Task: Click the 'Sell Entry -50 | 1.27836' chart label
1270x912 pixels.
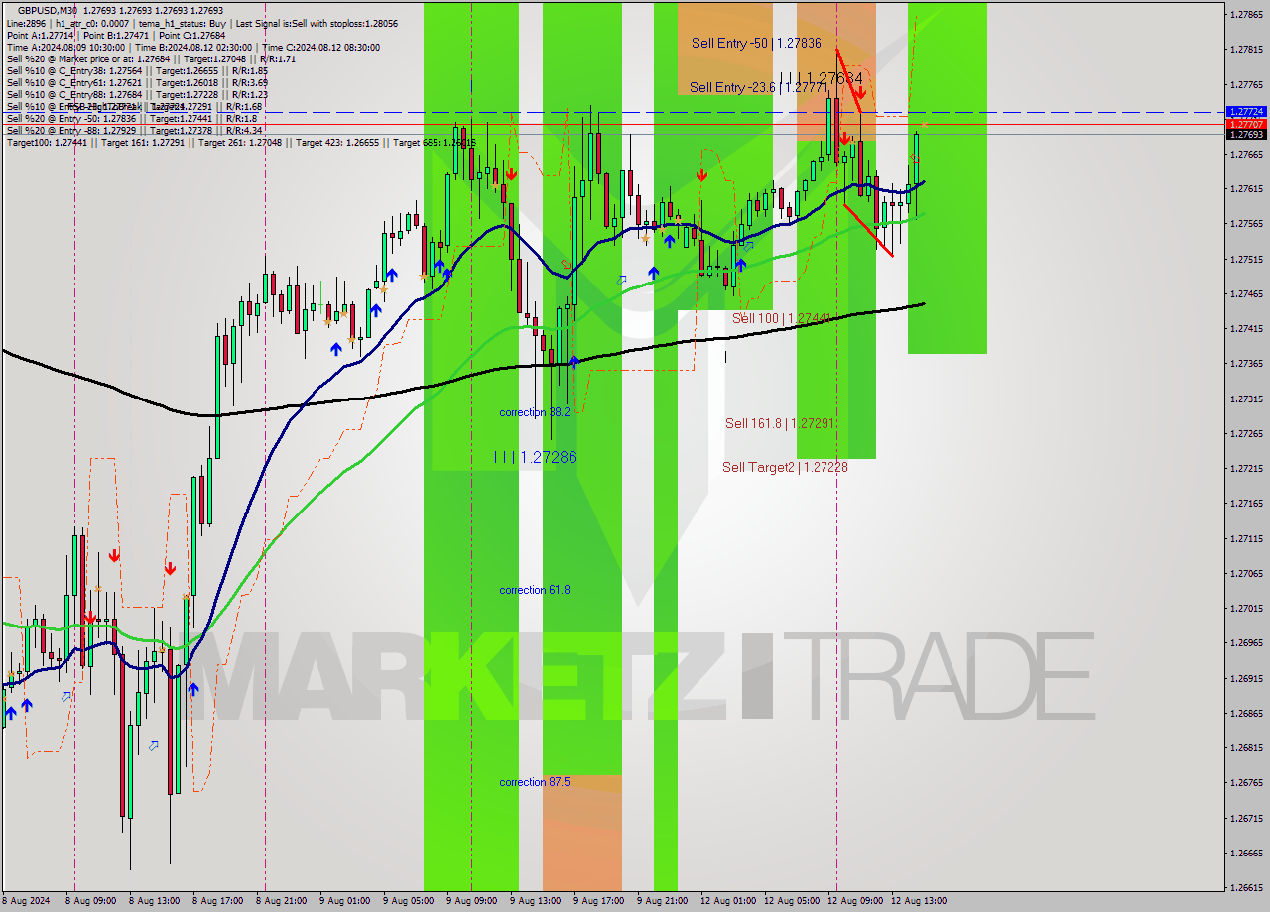Action: tap(756, 43)
